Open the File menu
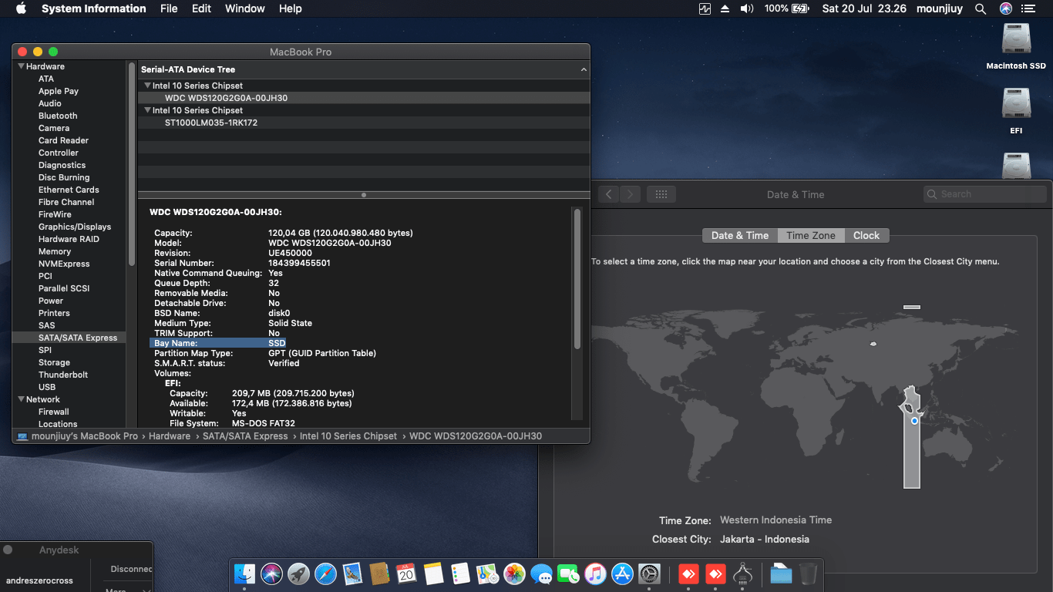This screenshot has width=1053, height=592. (169, 8)
